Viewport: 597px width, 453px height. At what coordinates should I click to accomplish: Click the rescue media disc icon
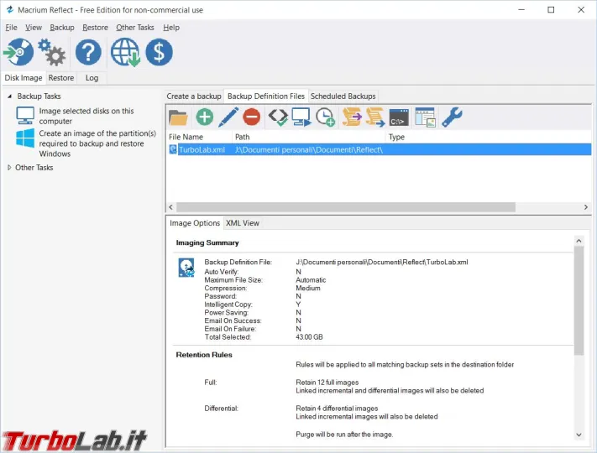pos(18,52)
